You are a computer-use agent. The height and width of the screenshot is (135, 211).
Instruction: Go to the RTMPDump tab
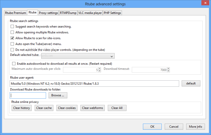point(68,13)
